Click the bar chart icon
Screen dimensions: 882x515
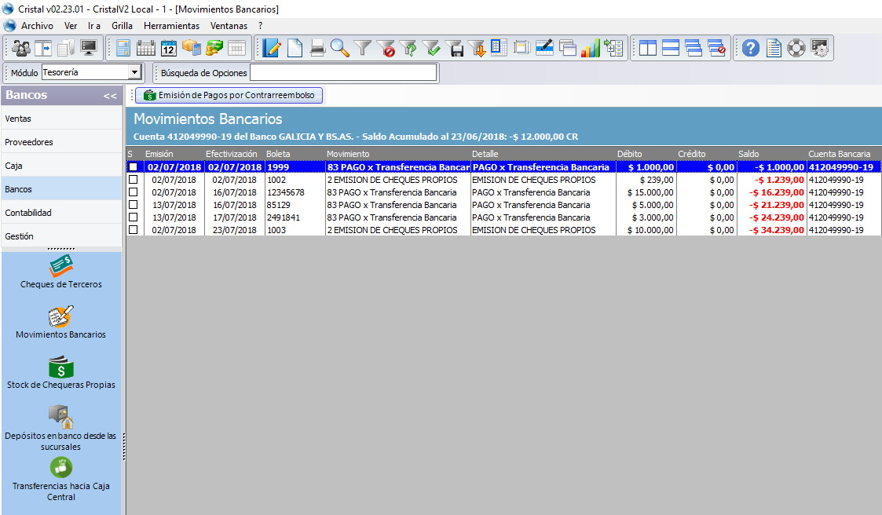coord(591,48)
